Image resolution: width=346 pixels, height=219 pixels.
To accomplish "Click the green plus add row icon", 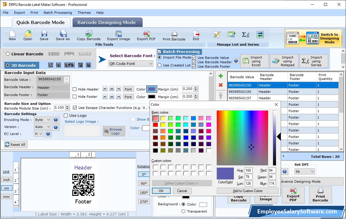I will (220, 76).
